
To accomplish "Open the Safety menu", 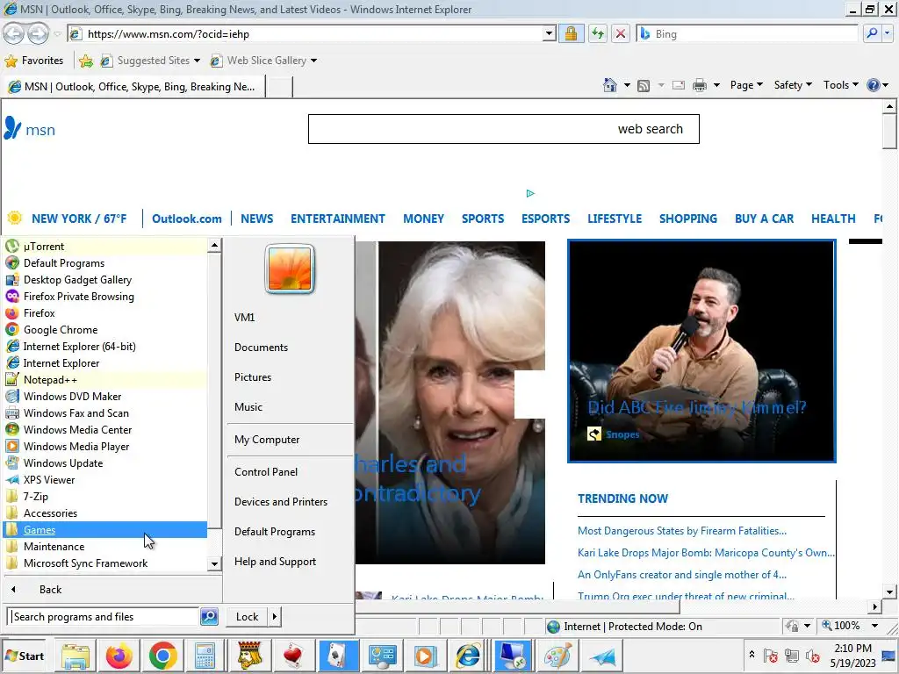I will [x=793, y=85].
